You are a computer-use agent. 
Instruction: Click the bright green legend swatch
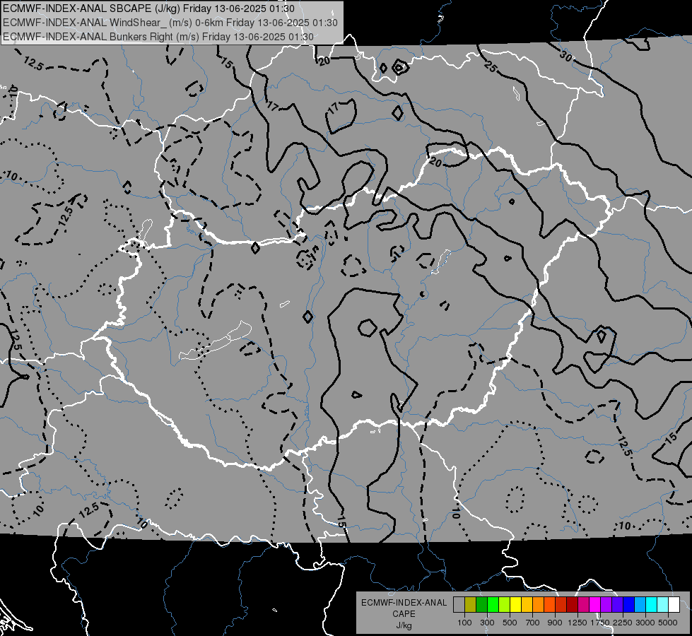pos(493,605)
